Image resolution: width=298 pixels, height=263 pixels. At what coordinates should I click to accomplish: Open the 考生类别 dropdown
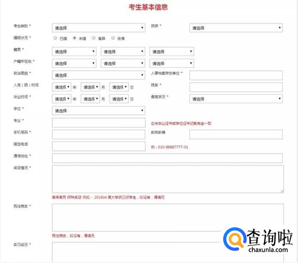click(98, 28)
